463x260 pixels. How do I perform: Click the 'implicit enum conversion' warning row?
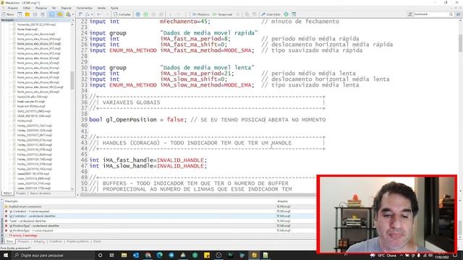[159, 207]
